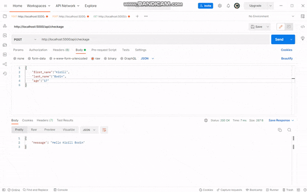Screen dimensions: 307x192
Task: Open the Console in the status bar
Action: point(60,190)
